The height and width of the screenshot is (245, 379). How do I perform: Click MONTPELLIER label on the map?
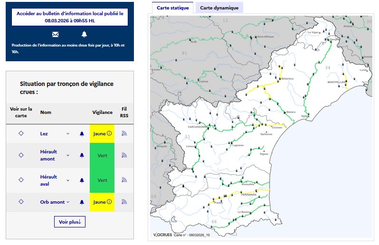[336, 82]
